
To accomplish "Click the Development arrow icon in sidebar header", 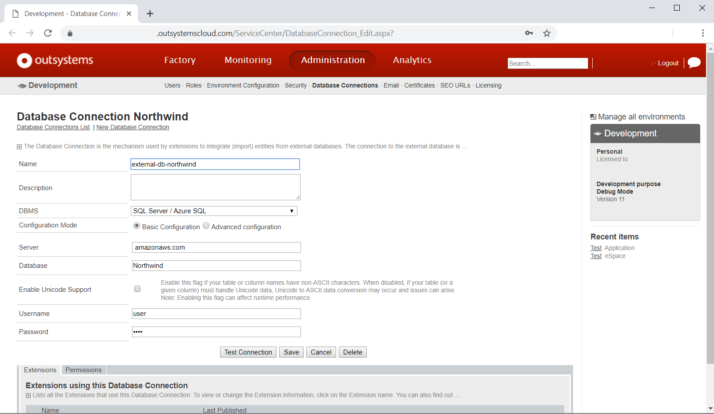I will click(x=597, y=133).
